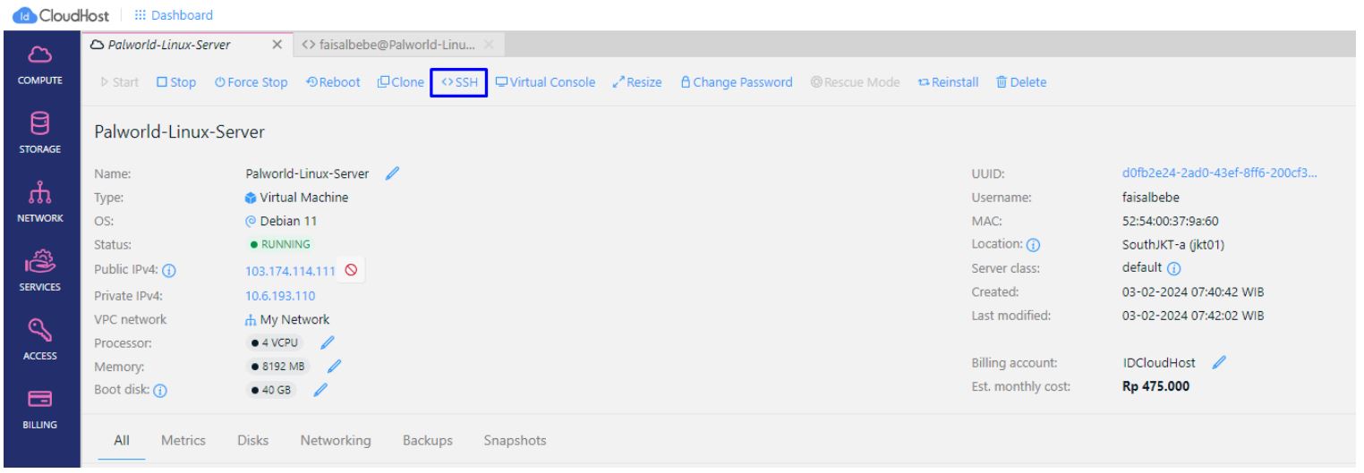Viewport: 1364px width, 473px height.
Task: Launch the Virtual Console
Action: click(x=544, y=82)
